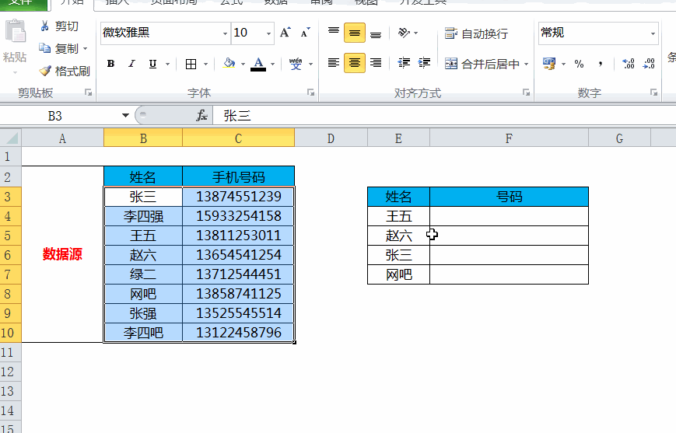This screenshot has height=433, width=676.
Task: Click the Paste (粘贴) clipboard icon
Action: [x=15, y=31]
